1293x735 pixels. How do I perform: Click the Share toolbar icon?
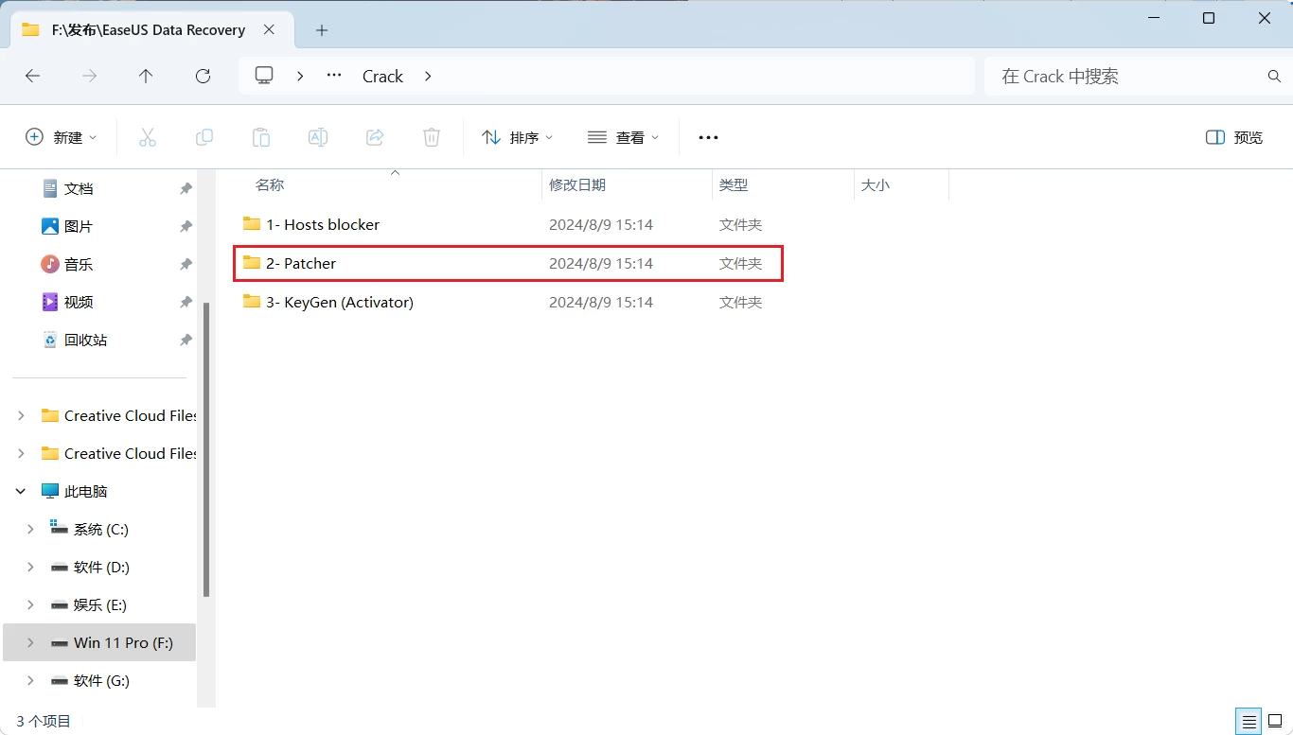click(x=375, y=137)
